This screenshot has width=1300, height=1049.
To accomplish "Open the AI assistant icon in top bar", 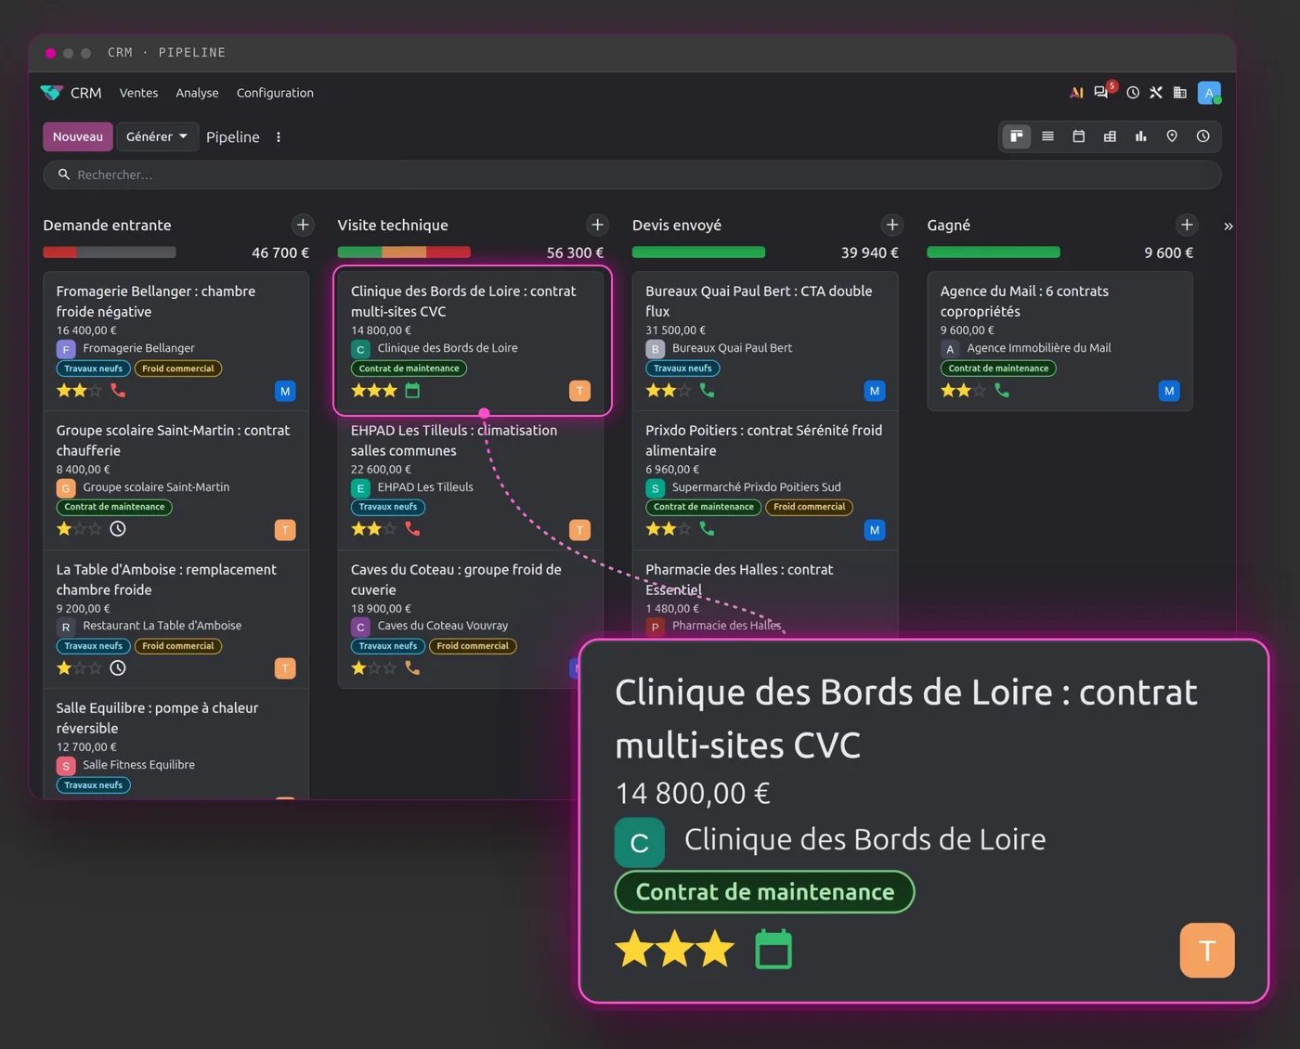I will 1076,93.
